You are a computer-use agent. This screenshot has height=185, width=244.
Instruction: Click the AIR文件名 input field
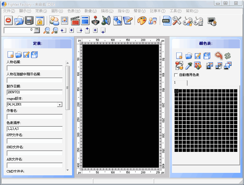(35, 165)
